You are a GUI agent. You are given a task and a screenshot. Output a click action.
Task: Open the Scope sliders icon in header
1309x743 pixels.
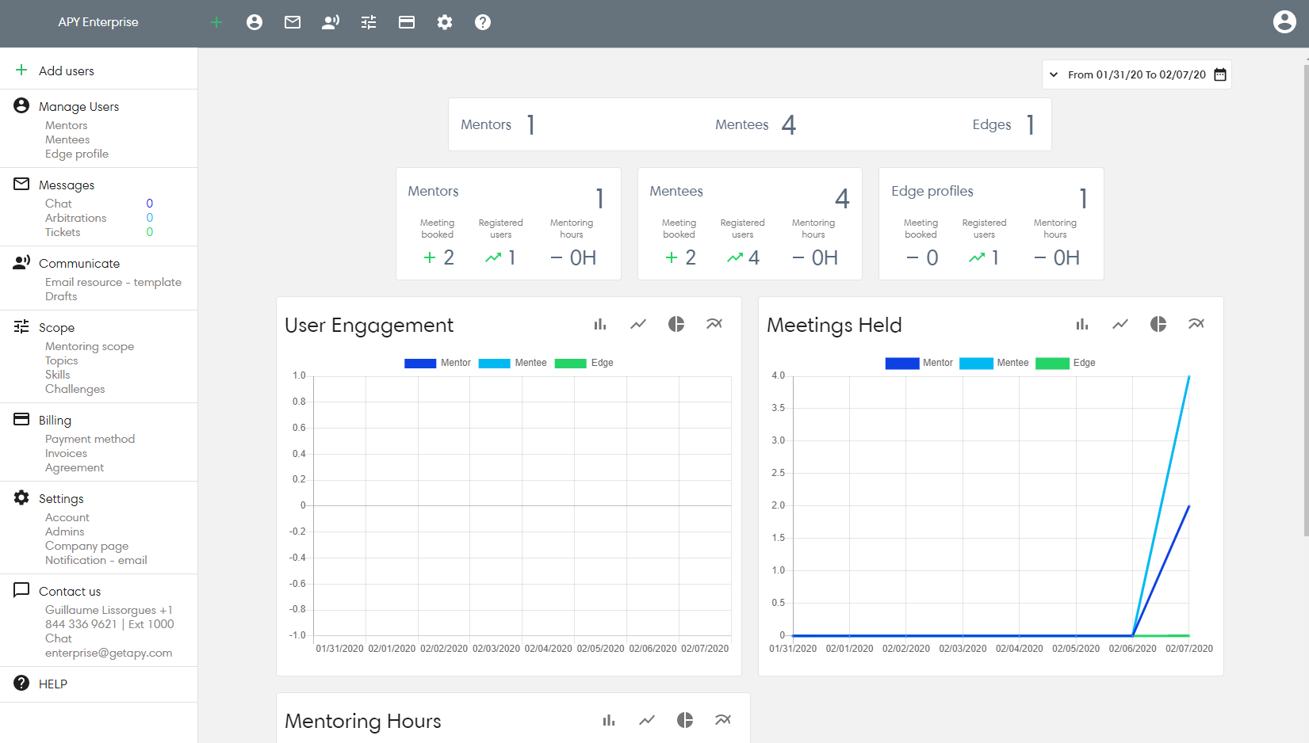tap(369, 22)
